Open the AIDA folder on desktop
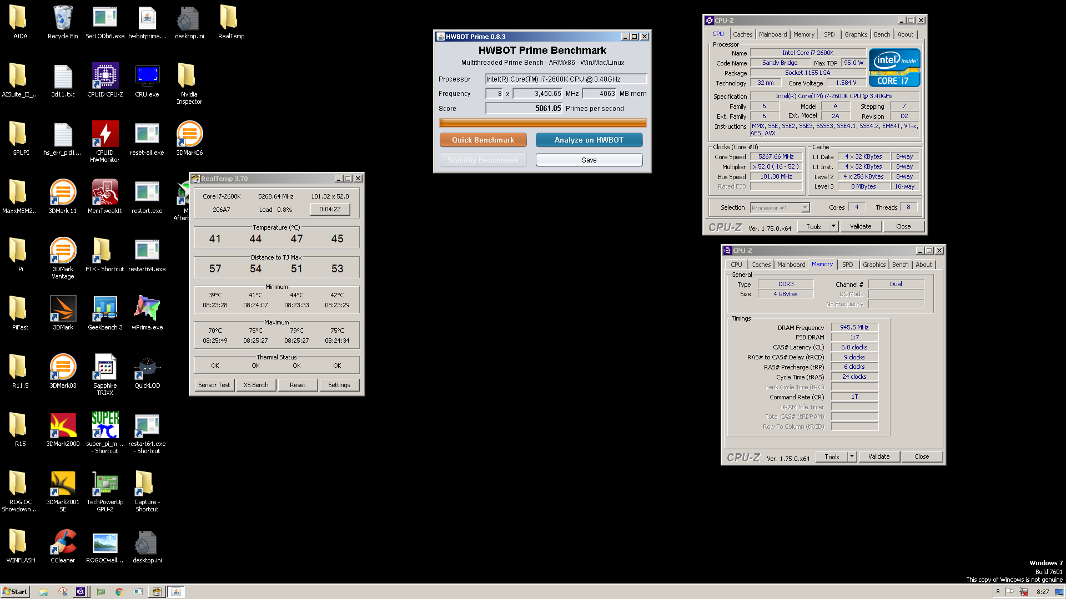 [20, 23]
